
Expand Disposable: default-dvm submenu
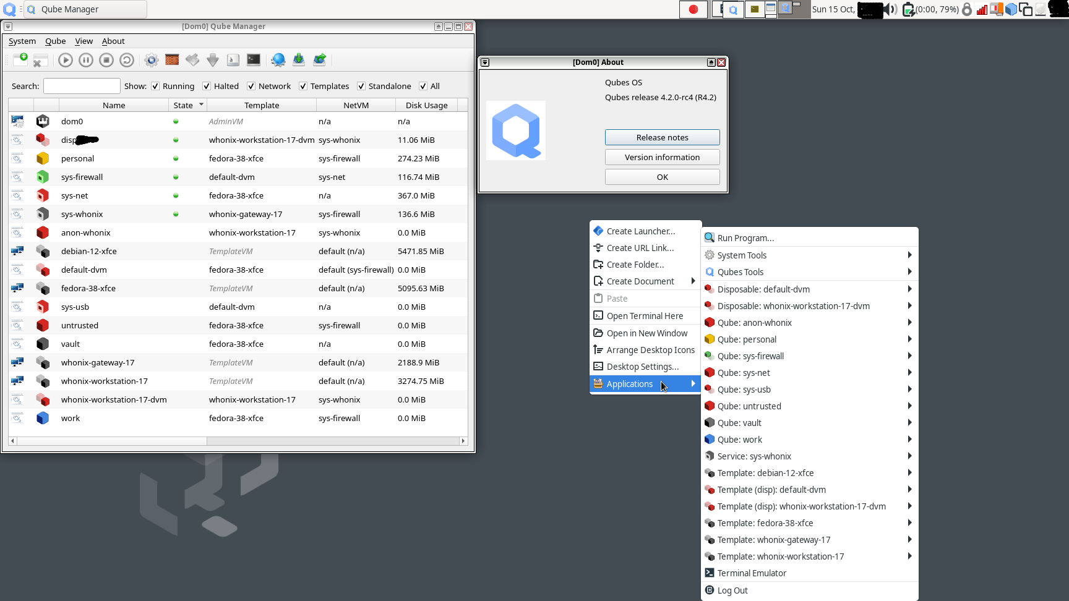click(x=809, y=289)
